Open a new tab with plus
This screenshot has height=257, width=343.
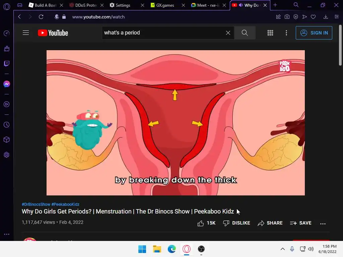click(x=275, y=5)
